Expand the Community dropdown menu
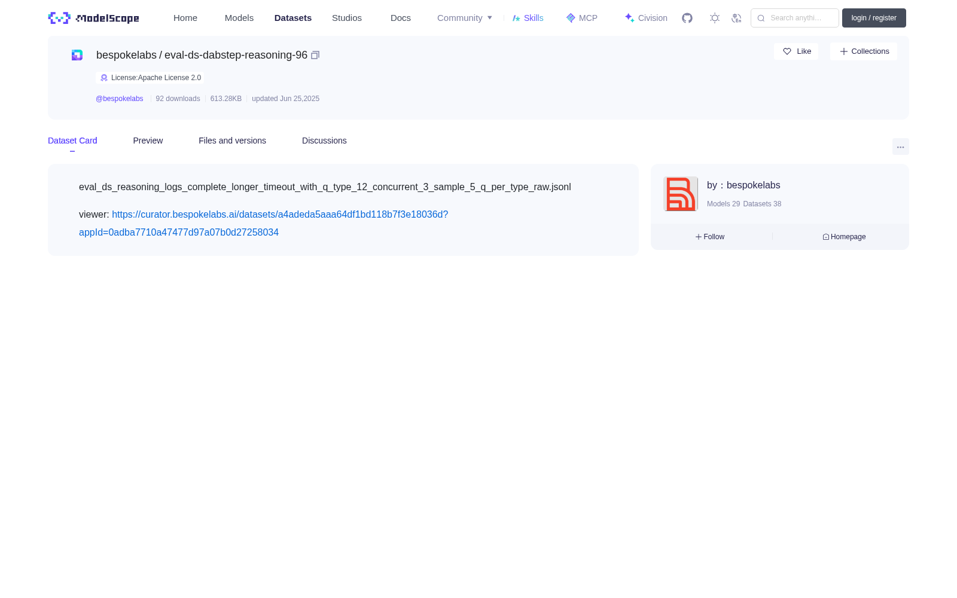957x598 pixels. click(465, 18)
